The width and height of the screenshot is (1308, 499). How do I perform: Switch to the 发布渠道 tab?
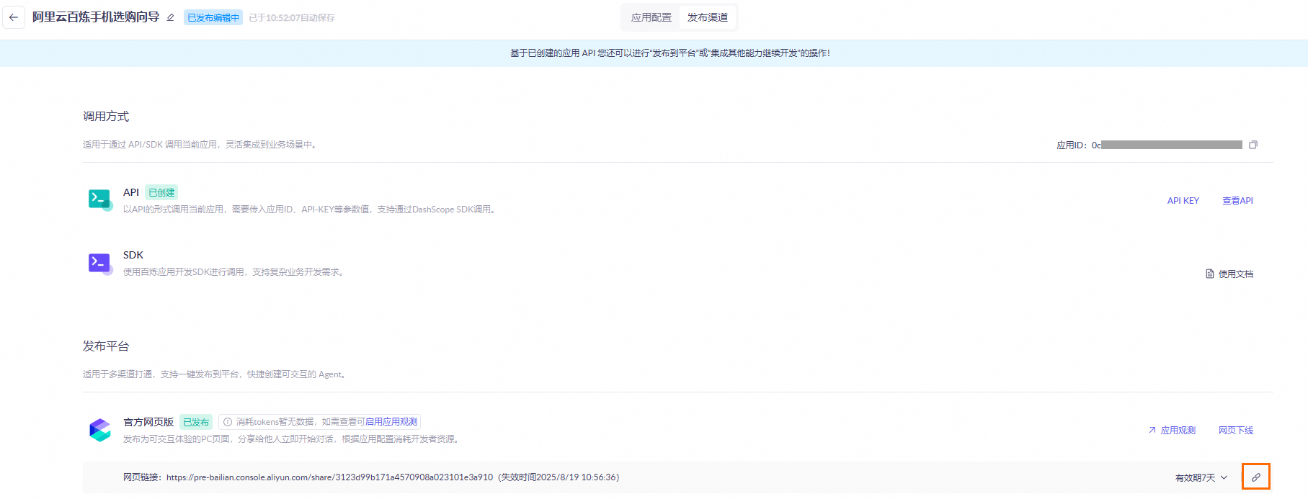click(x=707, y=17)
